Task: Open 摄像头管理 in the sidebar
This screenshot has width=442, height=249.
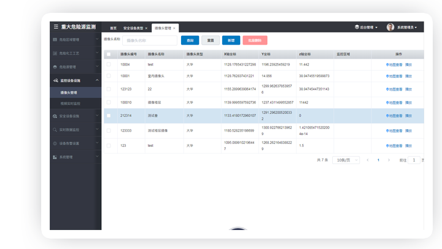Action: pyautogui.click(x=76, y=92)
